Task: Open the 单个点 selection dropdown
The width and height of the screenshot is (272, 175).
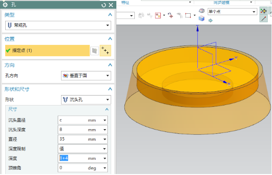Action: [x=232, y=12]
